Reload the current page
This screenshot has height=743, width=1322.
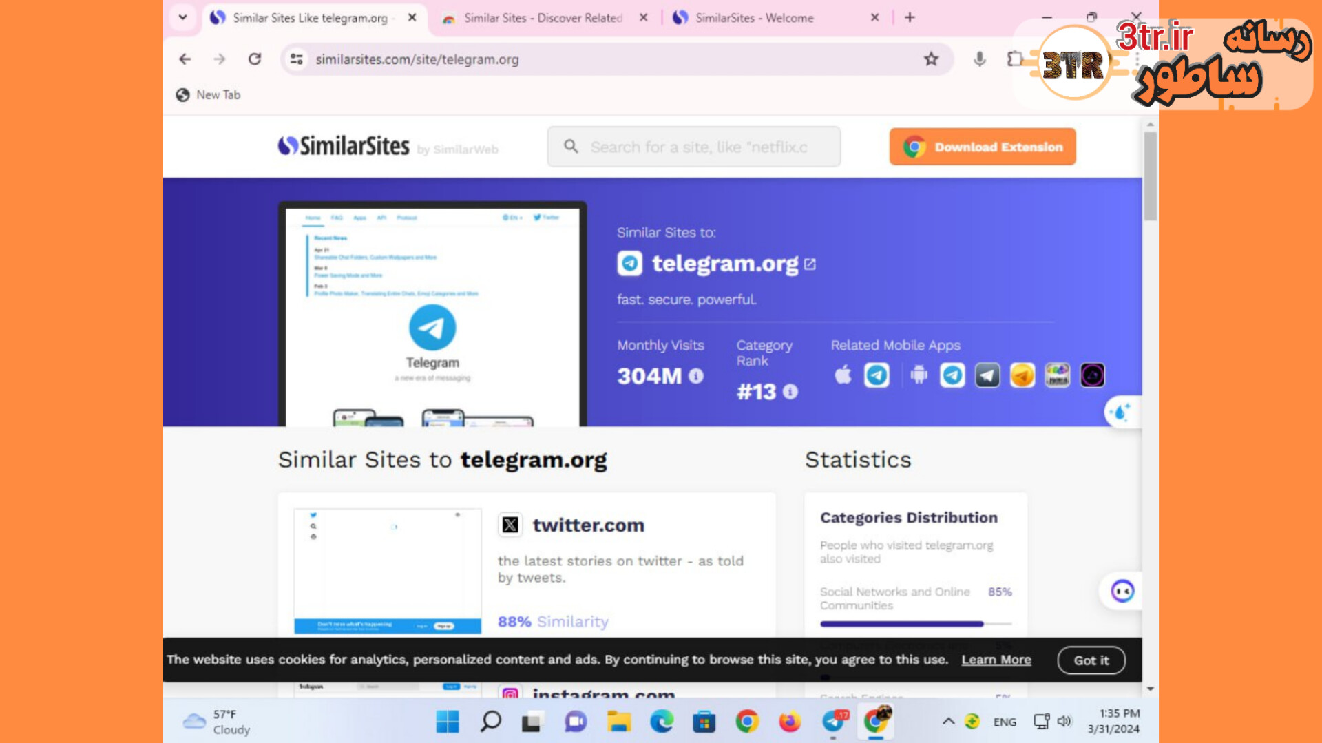(x=255, y=59)
